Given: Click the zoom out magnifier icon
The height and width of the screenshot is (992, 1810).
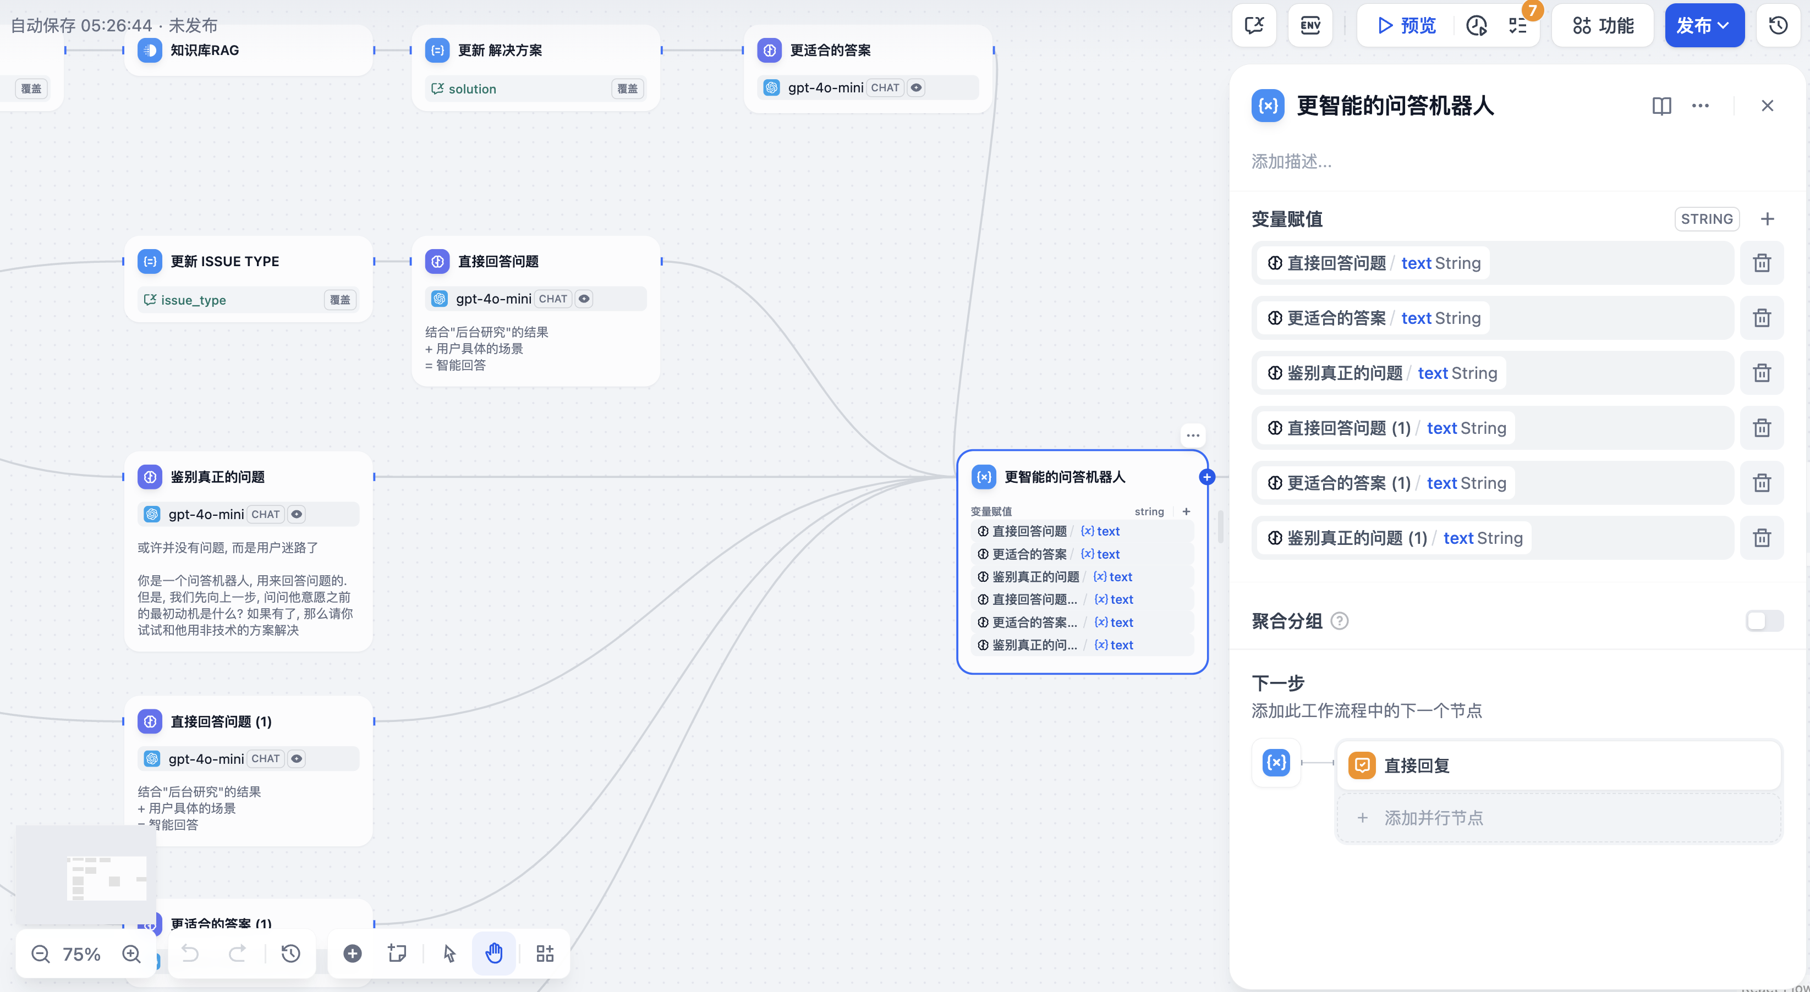Looking at the screenshot, I should (x=41, y=954).
